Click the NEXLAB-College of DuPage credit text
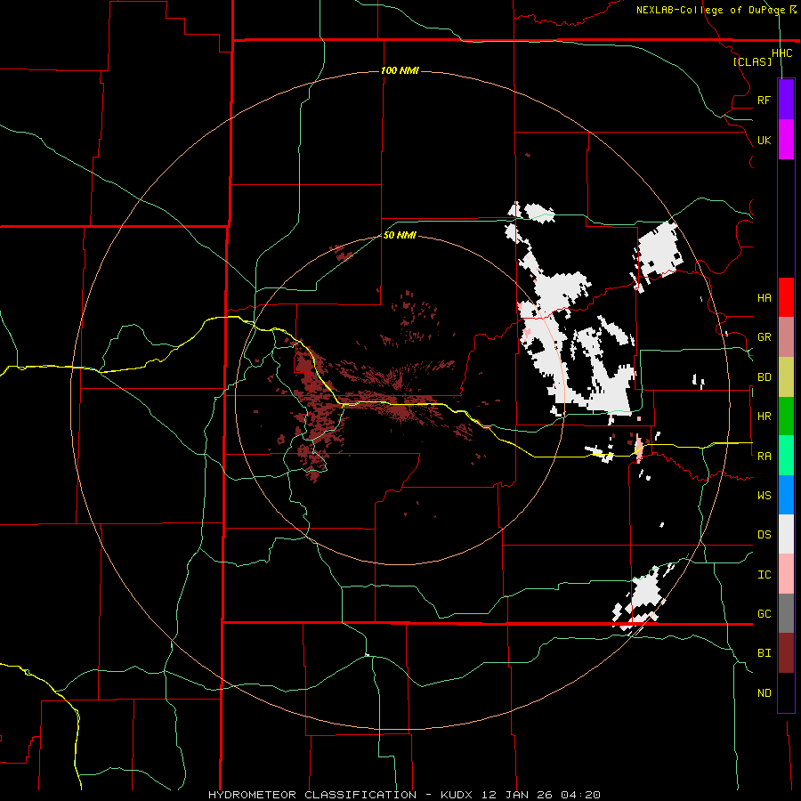Screen dimensions: 801x801 point(710,10)
